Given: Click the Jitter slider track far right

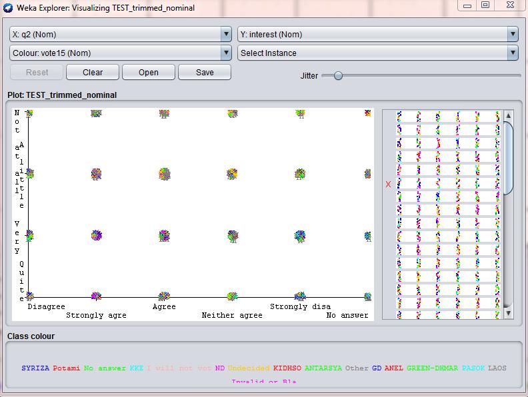Looking at the screenshot, I should 517,76.
